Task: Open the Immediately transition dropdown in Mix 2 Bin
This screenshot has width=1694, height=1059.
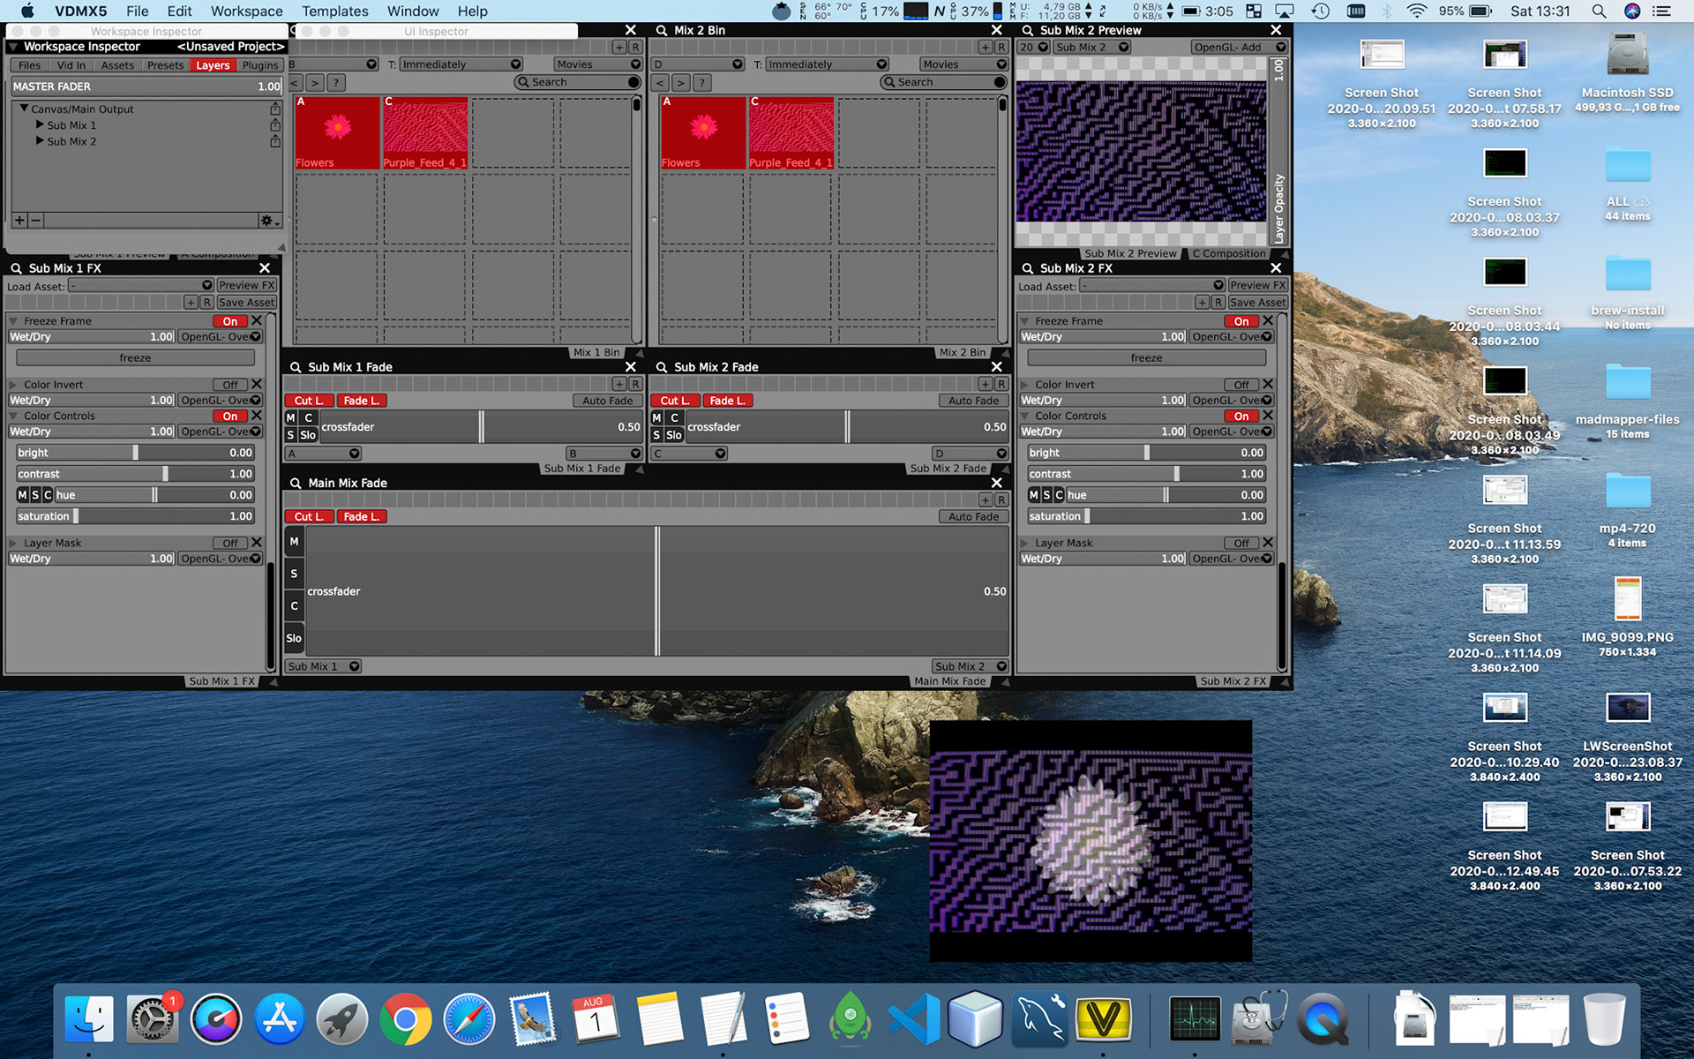Action: coord(821,64)
